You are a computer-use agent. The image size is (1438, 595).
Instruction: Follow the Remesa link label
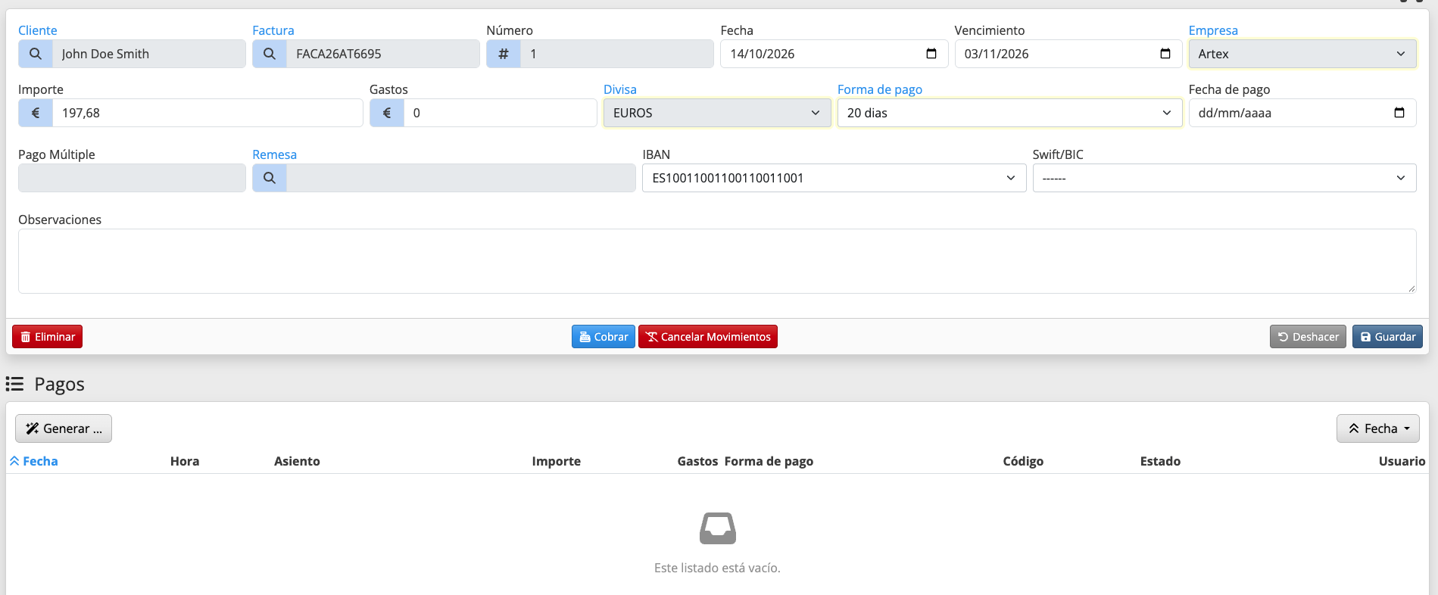pyautogui.click(x=274, y=154)
